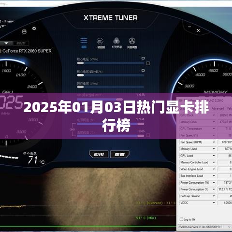
Task: Click the power-temperature link icon
Action: point(72,130)
